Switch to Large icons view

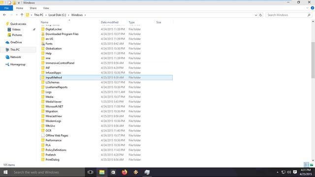pos(312,165)
